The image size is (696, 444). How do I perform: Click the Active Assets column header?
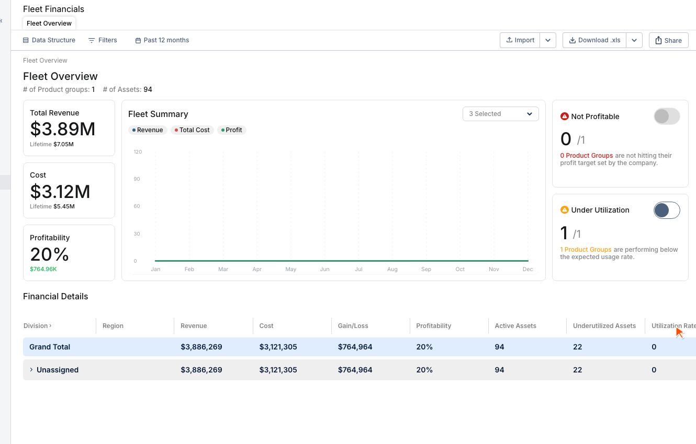point(515,326)
